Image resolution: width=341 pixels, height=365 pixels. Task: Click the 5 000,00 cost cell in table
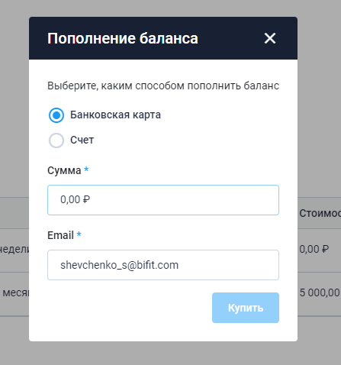click(x=320, y=292)
